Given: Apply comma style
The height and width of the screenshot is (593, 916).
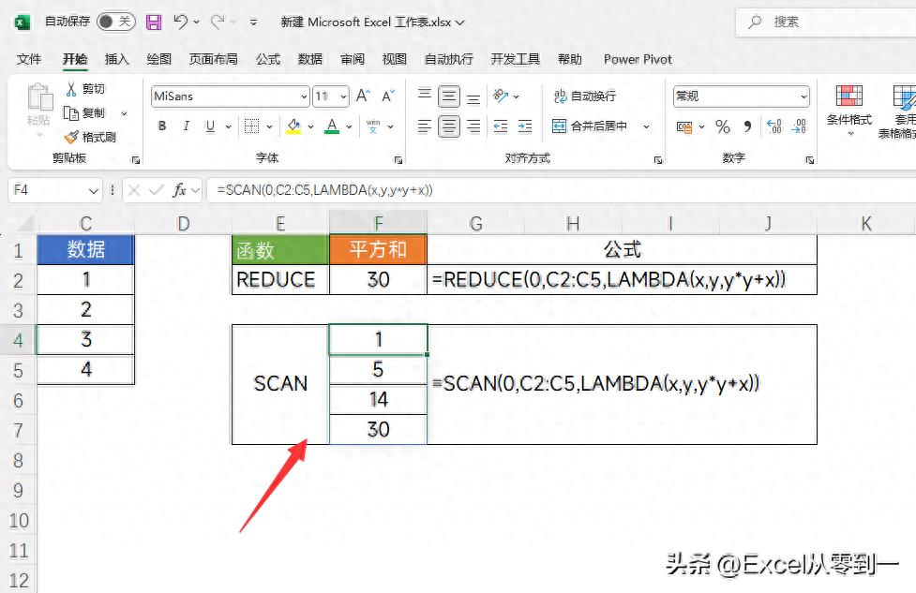Looking at the screenshot, I should (748, 126).
